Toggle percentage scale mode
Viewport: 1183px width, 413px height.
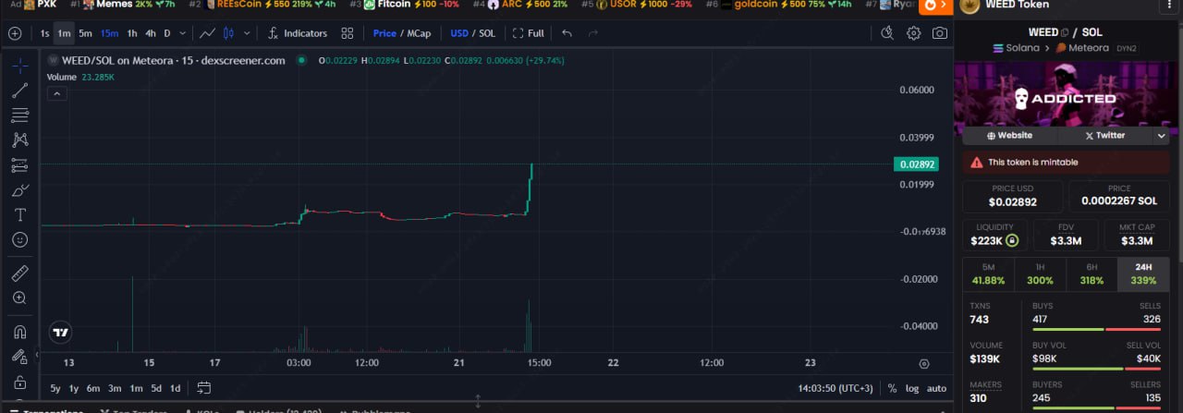click(892, 388)
